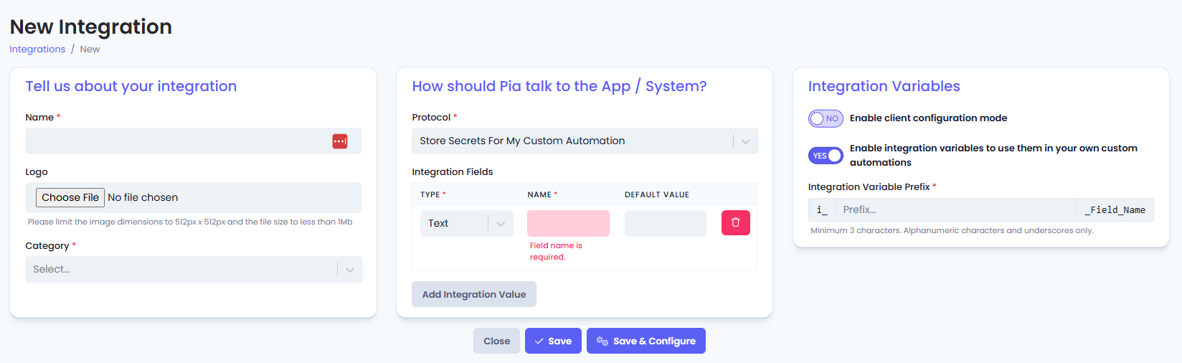Screen dimensions: 1182x363
Task: Go to Integrations breadcrumb link
Action: 37,49
